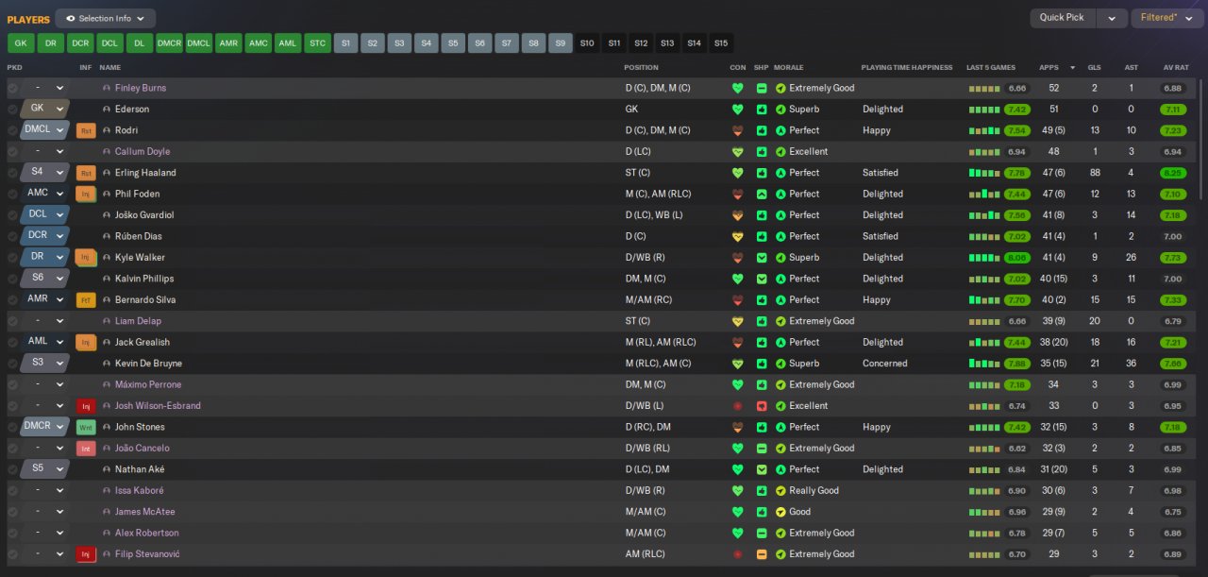The width and height of the screenshot is (1208, 577).
Task: Sort by the AV RAT column header
Action: [x=1175, y=68]
